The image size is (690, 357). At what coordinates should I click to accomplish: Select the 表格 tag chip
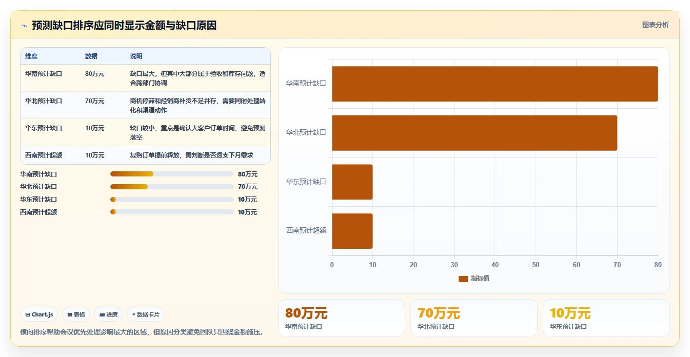(x=76, y=314)
